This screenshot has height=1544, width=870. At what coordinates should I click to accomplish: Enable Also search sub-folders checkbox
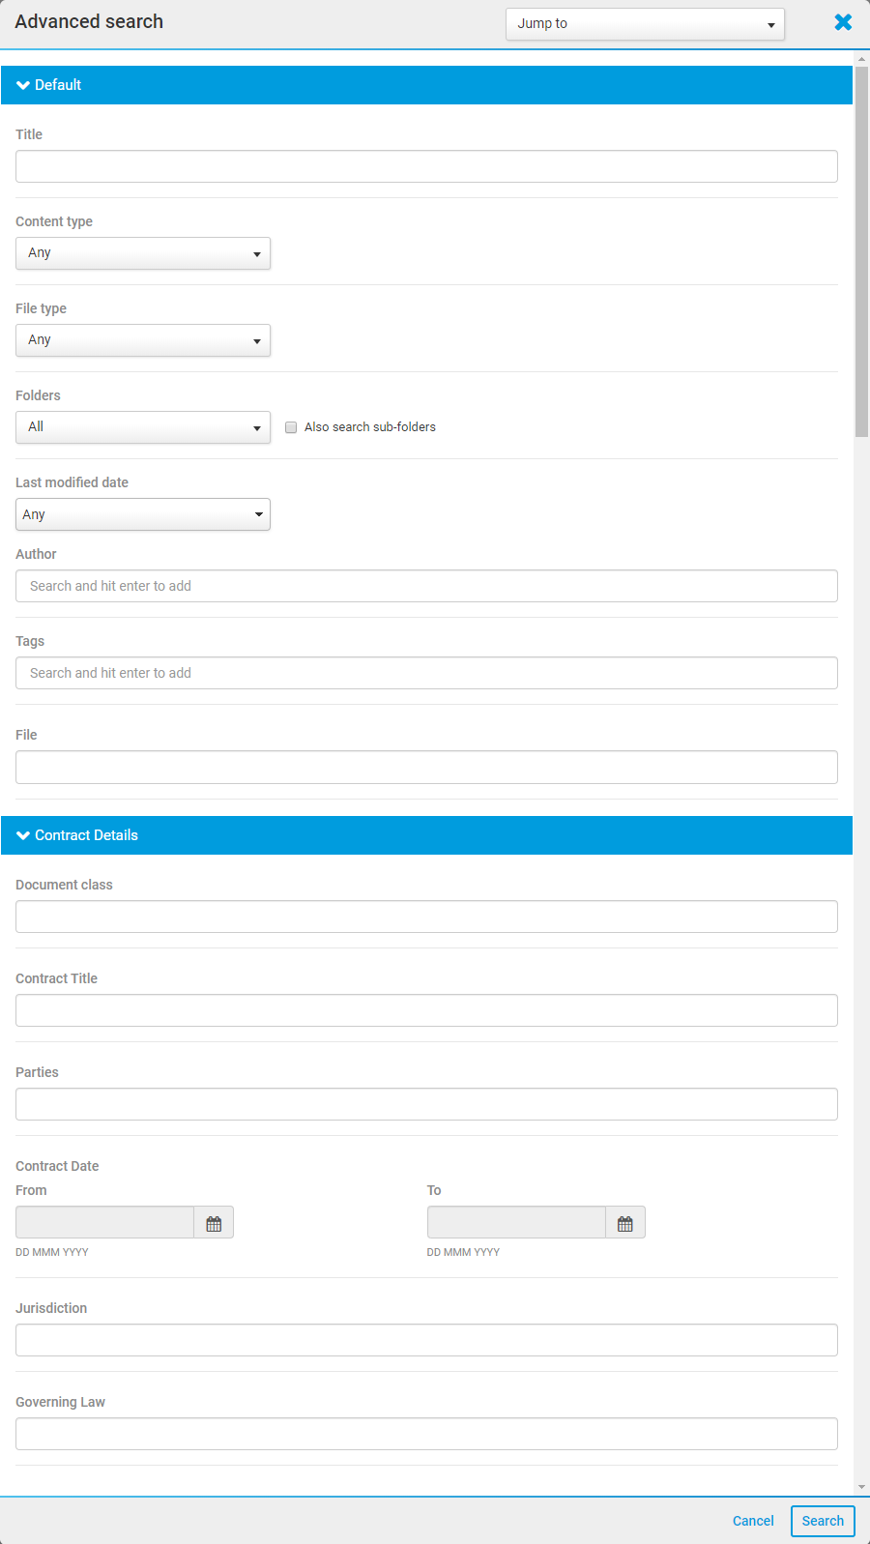tap(291, 427)
